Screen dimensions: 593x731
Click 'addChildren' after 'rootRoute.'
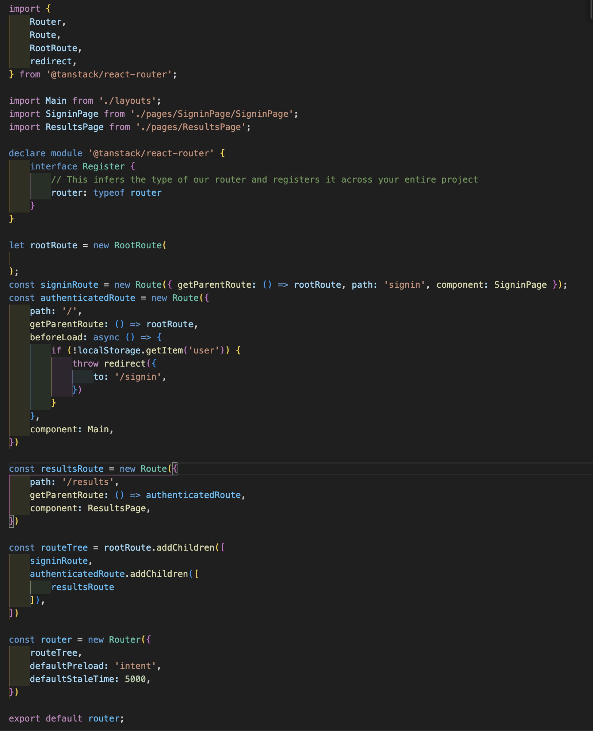click(x=185, y=548)
